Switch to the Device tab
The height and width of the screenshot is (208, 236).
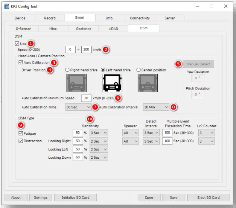[x=20, y=18]
